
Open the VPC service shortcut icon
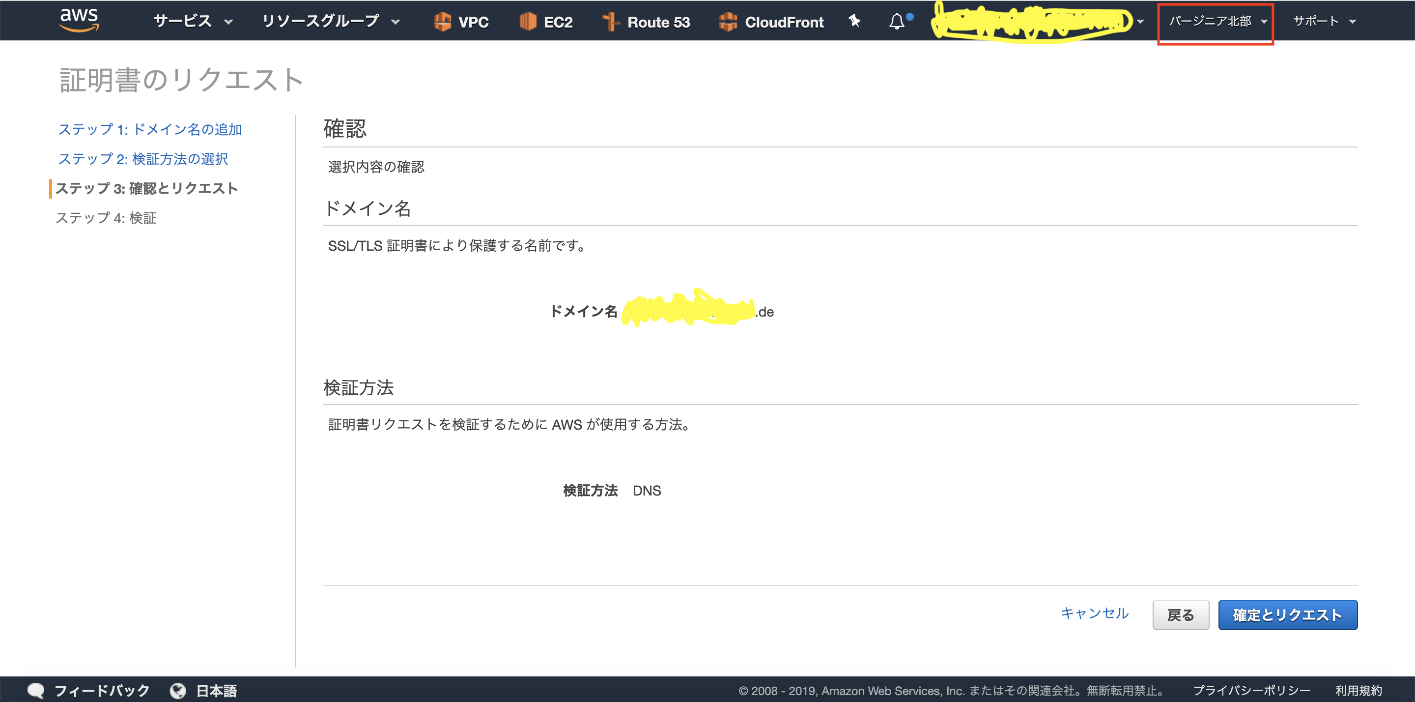pyautogui.click(x=442, y=22)
